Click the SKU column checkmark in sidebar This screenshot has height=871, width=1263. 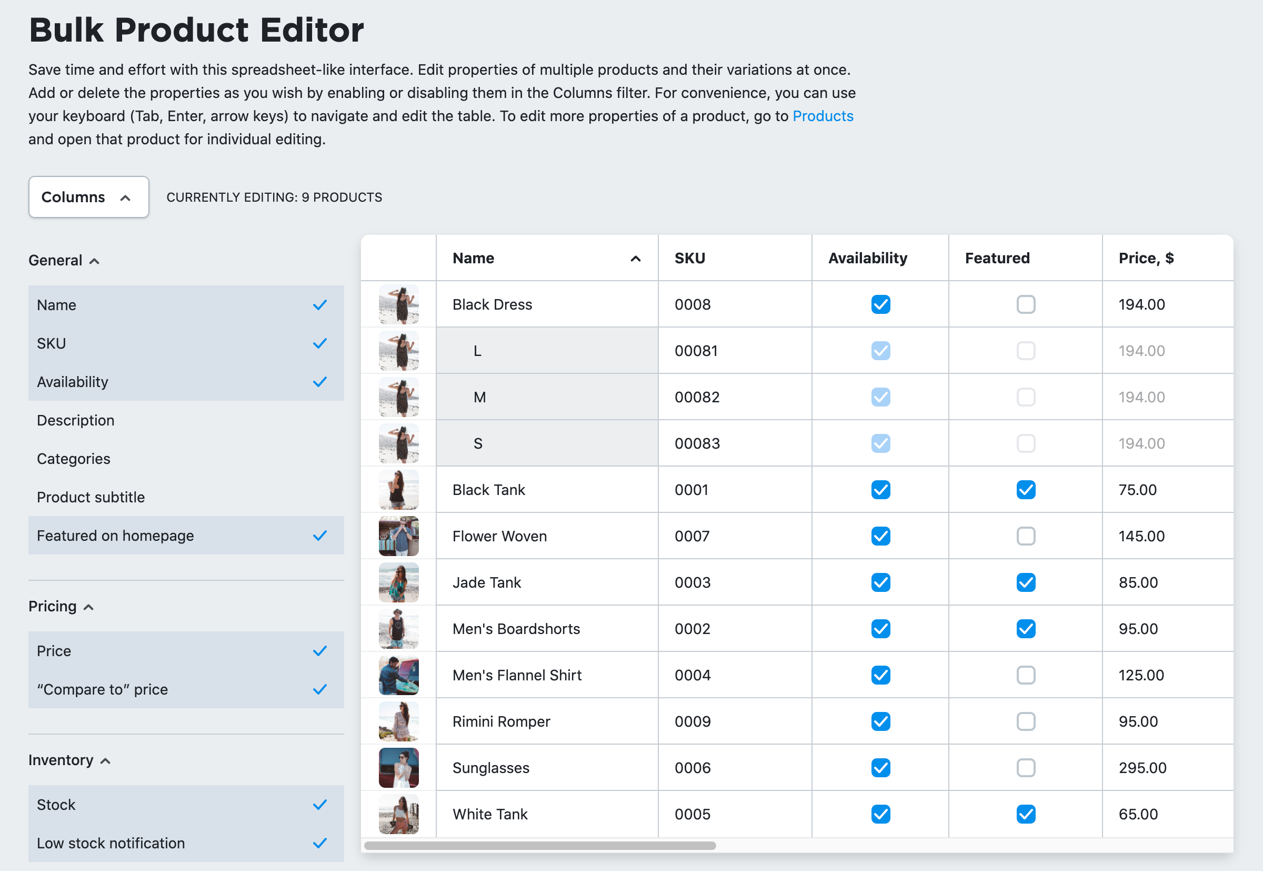(319, 343)
